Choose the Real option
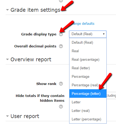Image resolution: width=116 pixels, height=126 pixels. coord(88,51)
